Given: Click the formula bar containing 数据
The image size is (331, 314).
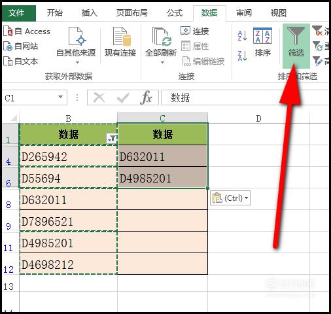Looking at the screenshot, I should (245, 97).
